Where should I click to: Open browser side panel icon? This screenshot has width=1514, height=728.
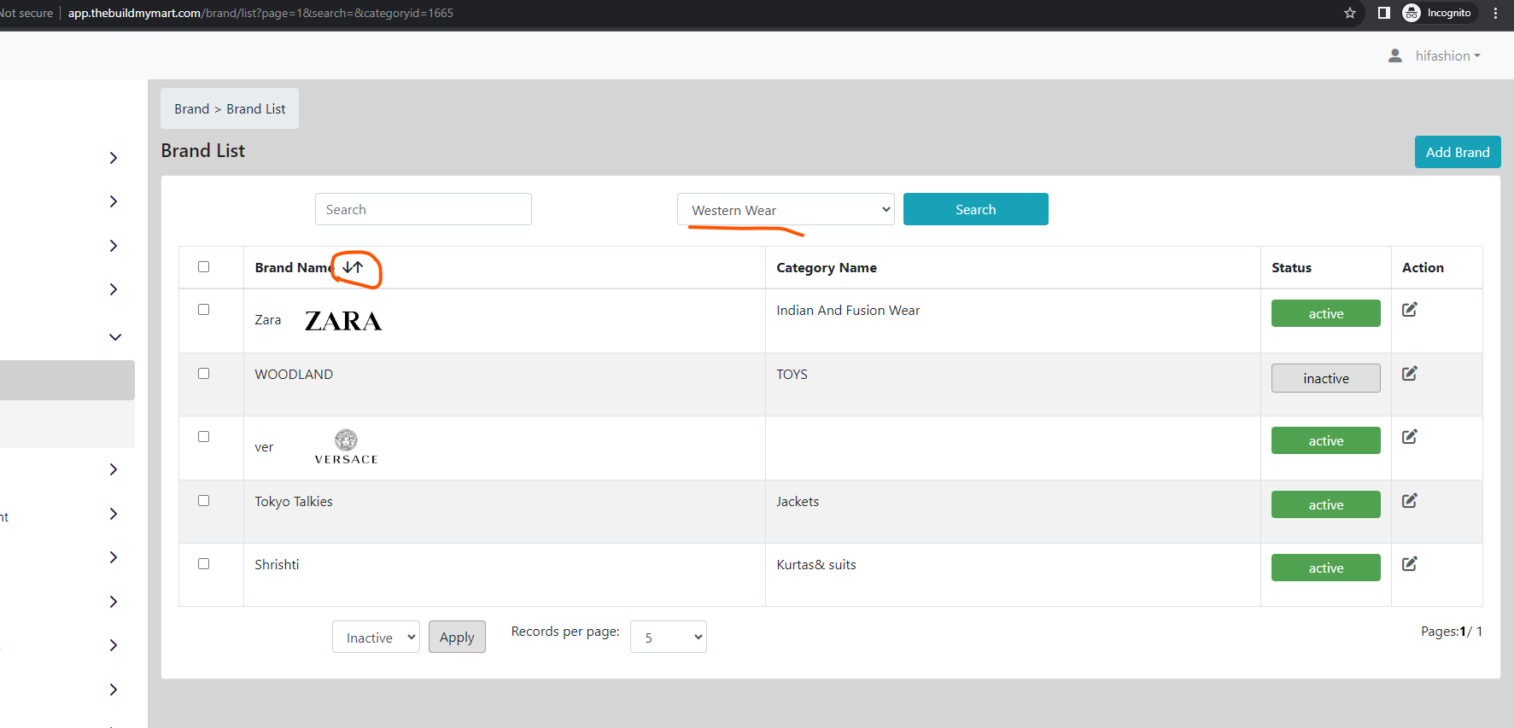tap(1384, 13)
